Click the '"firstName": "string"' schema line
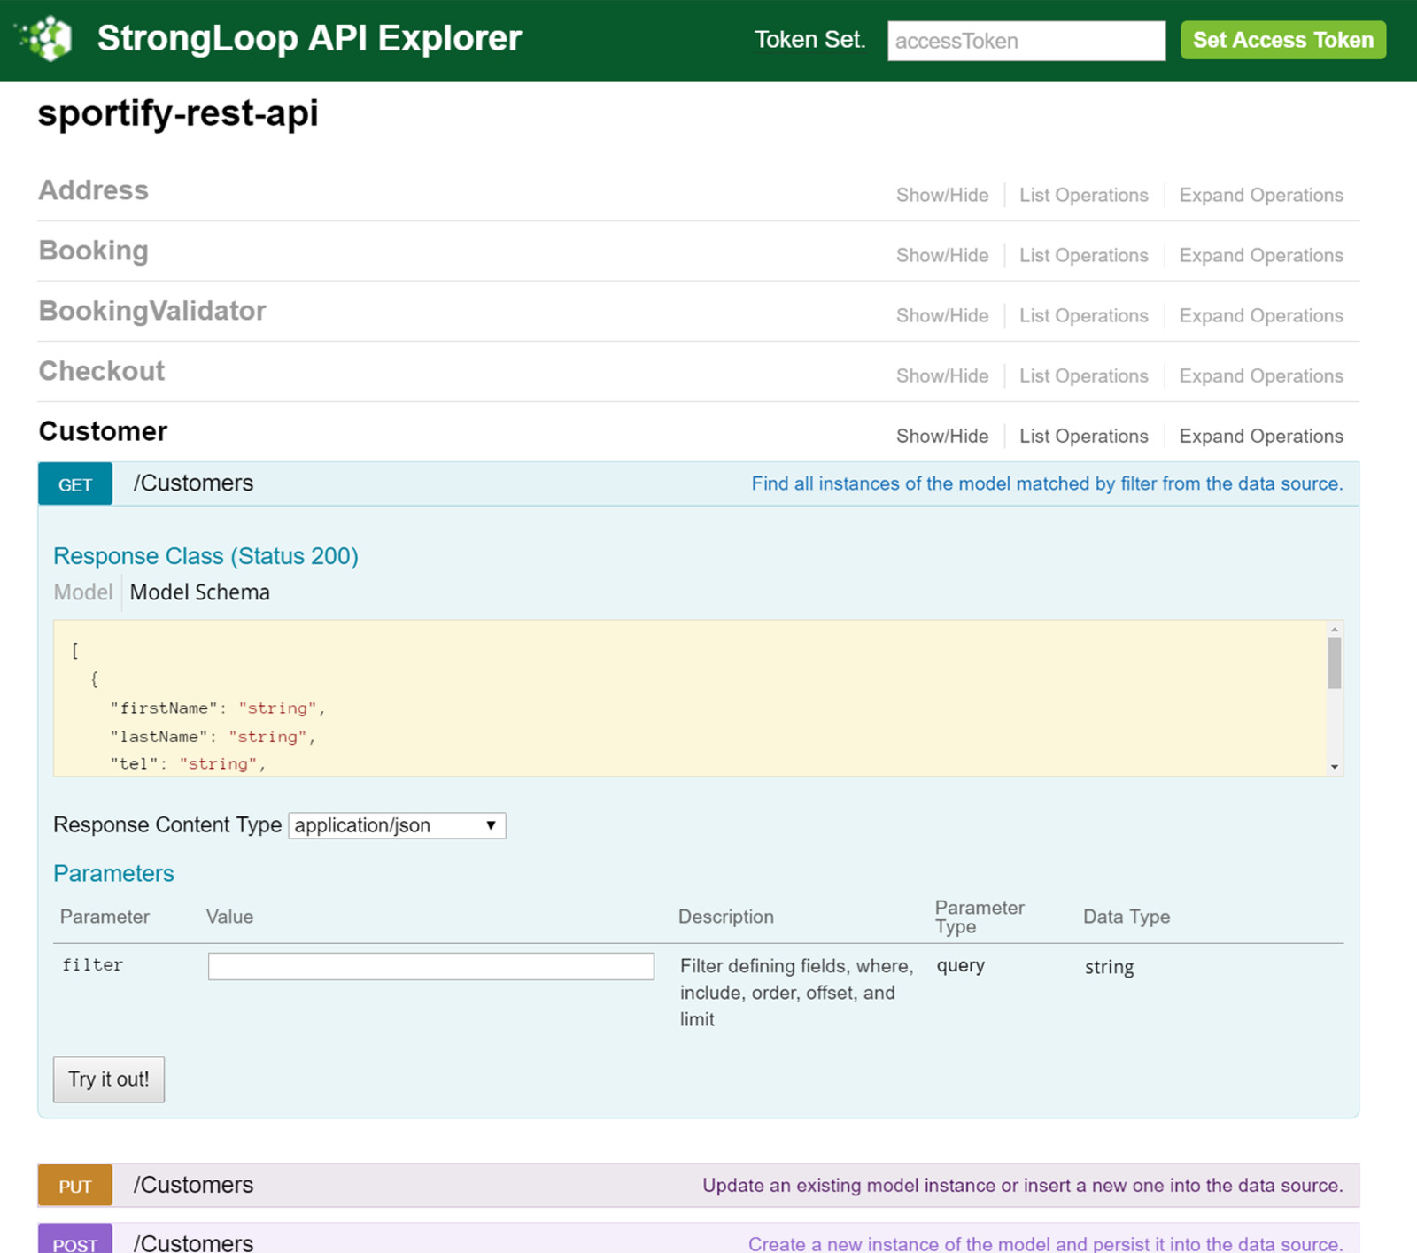This screenshot has width=1417, height=1253. point(217,708)
